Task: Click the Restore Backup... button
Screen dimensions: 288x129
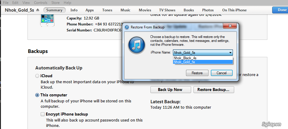Action: tap(214, 90)
